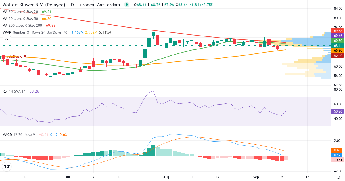Click the MACD 0.63 orange axis label
The height and width of the screenshot is (181, 345).
click(337, 150)
